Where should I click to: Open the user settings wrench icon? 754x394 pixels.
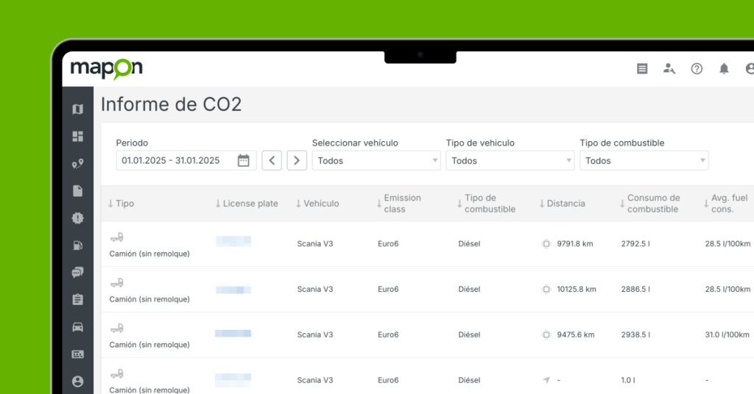click(669, 68)
